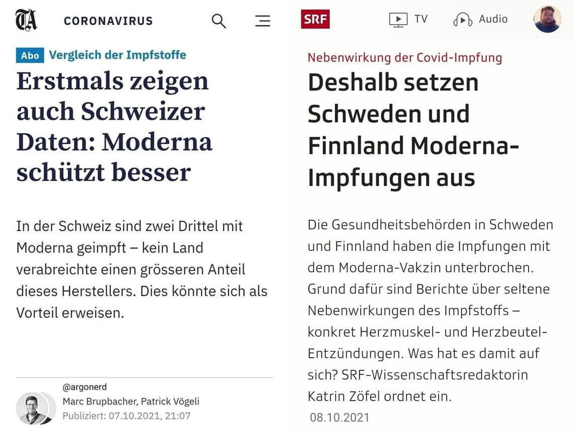The height and width of the screenshot is (432, 574).
Task: Click the headline 'Moderna schützt besser'
Action: (113, 126)
